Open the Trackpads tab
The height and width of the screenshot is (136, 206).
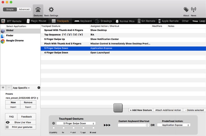(x=60, y=21)
